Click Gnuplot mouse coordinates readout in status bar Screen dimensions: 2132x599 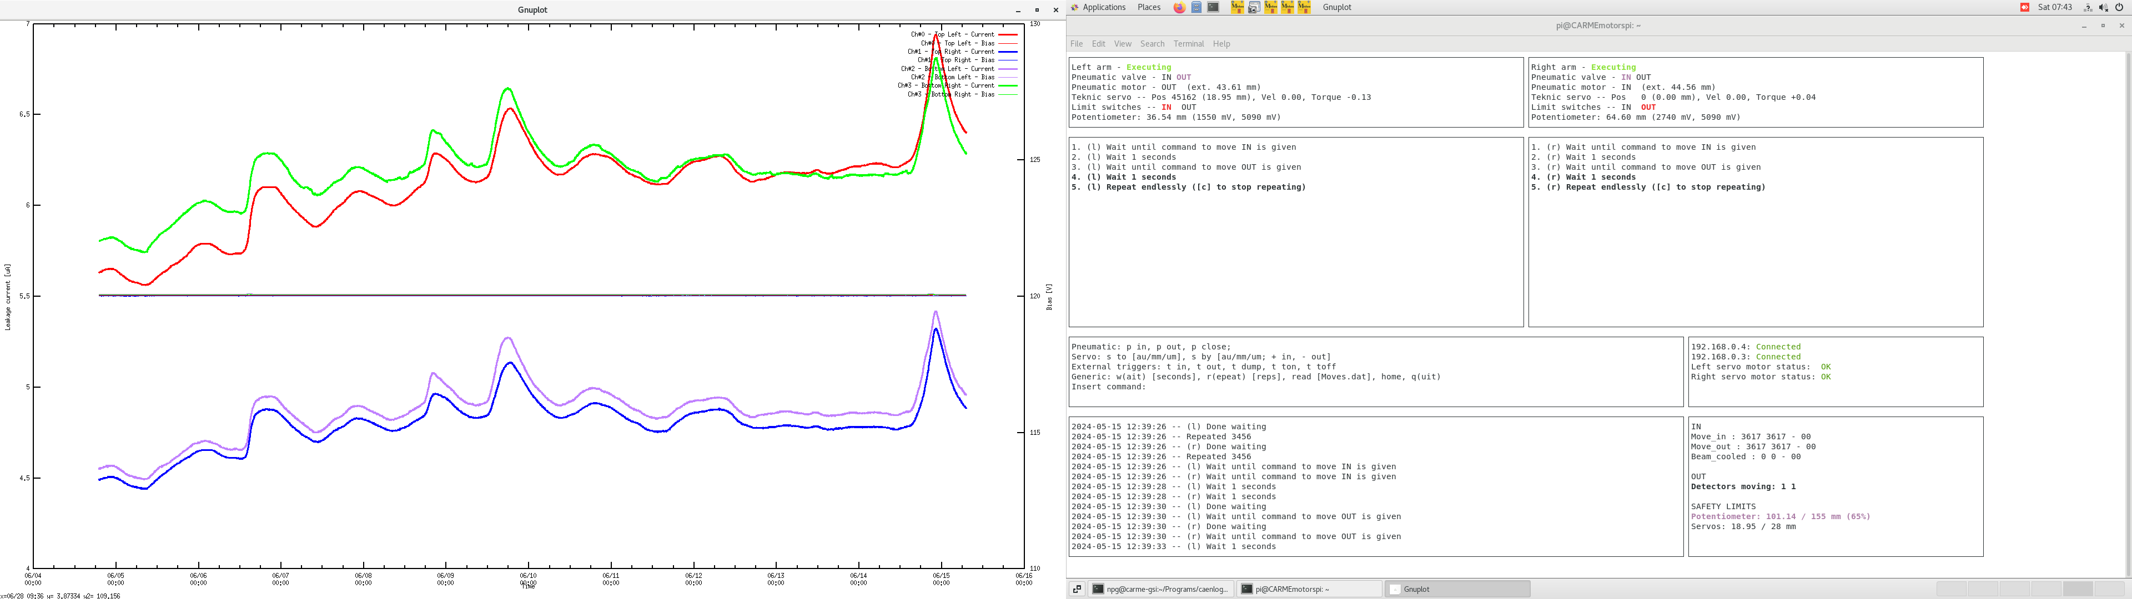click(61, 595)
